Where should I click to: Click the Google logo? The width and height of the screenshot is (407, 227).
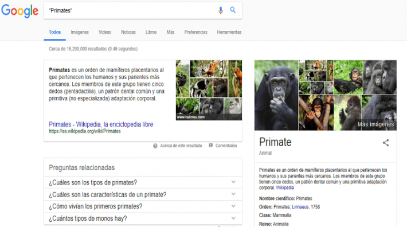[19, 11]
